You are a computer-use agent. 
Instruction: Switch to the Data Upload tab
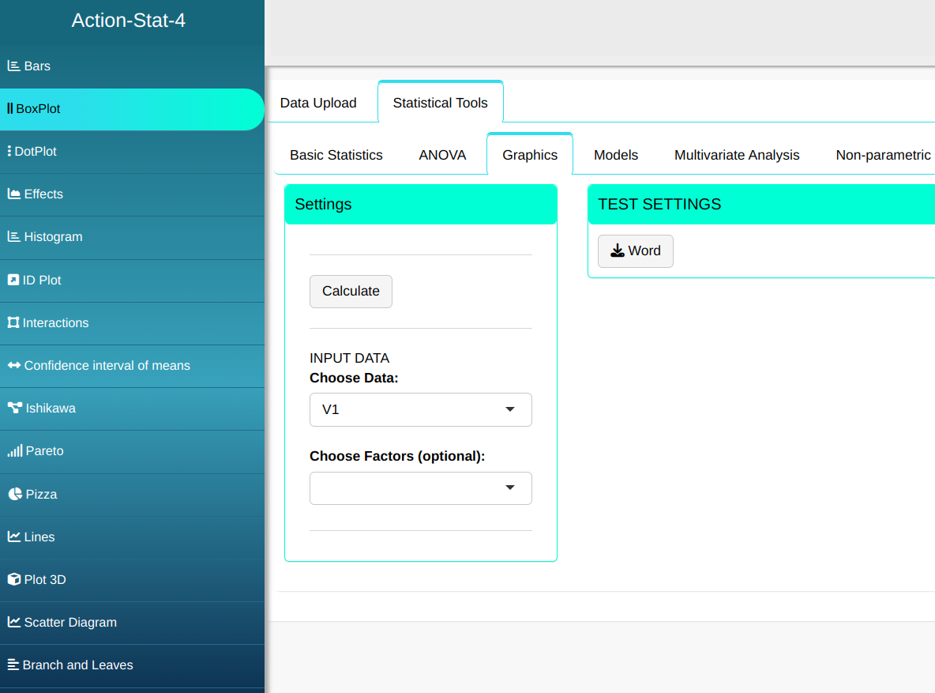[x=318, y=103]
